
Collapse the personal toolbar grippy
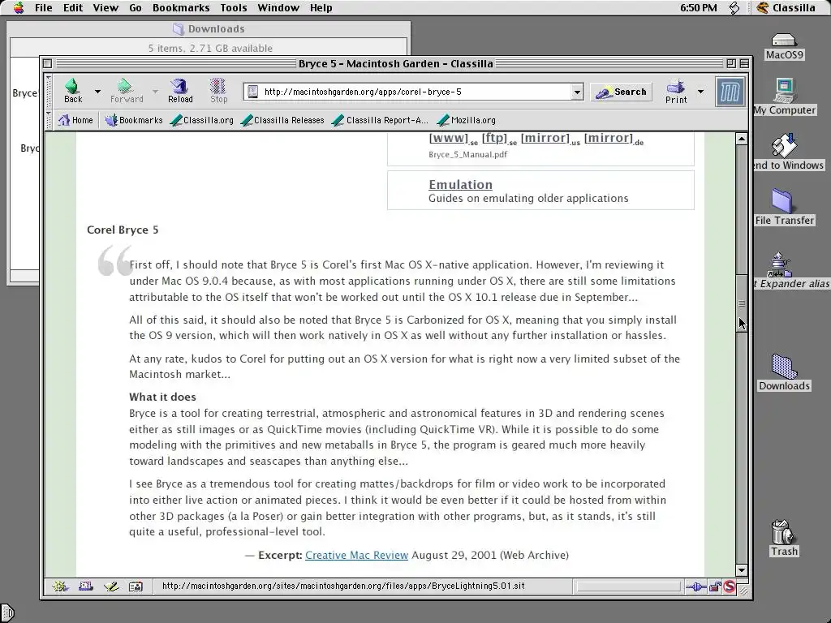(49, 120)
